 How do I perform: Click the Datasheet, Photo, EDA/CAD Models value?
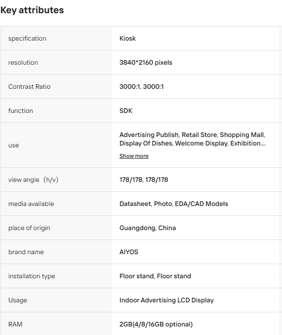click(174, 204)
